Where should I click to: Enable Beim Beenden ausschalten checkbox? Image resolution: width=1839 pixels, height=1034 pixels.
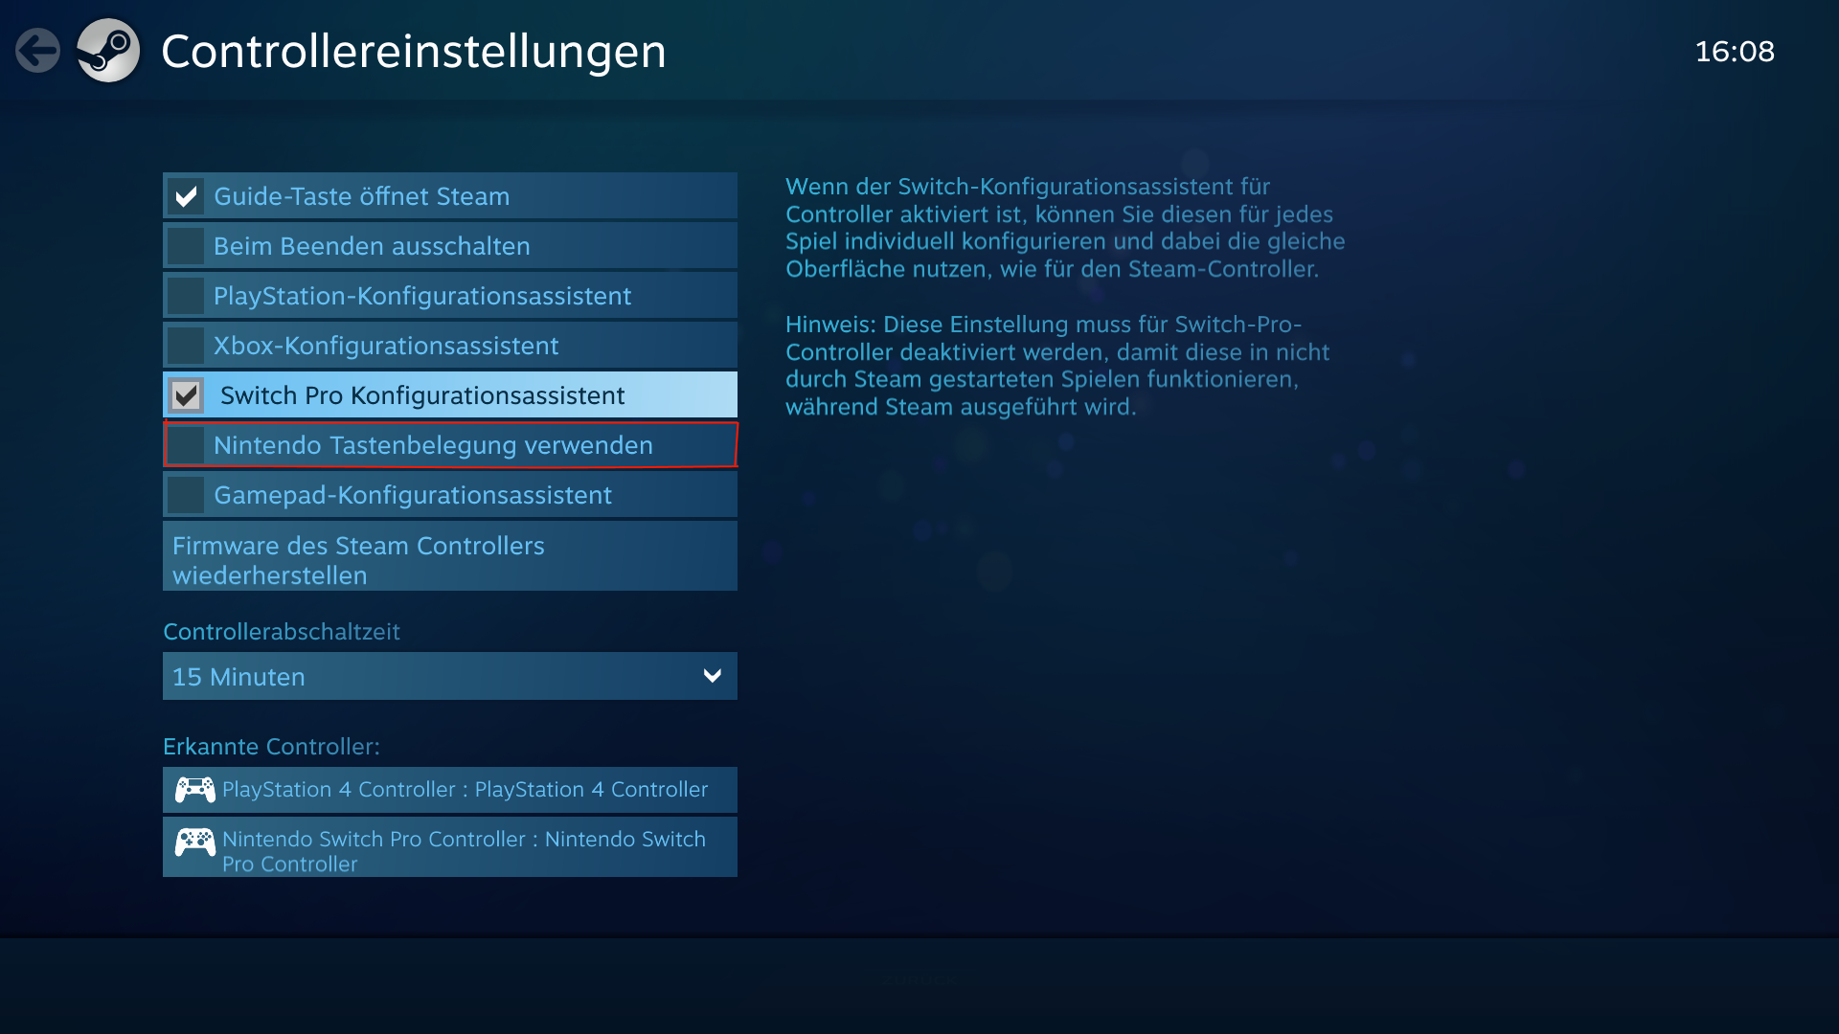186,246
